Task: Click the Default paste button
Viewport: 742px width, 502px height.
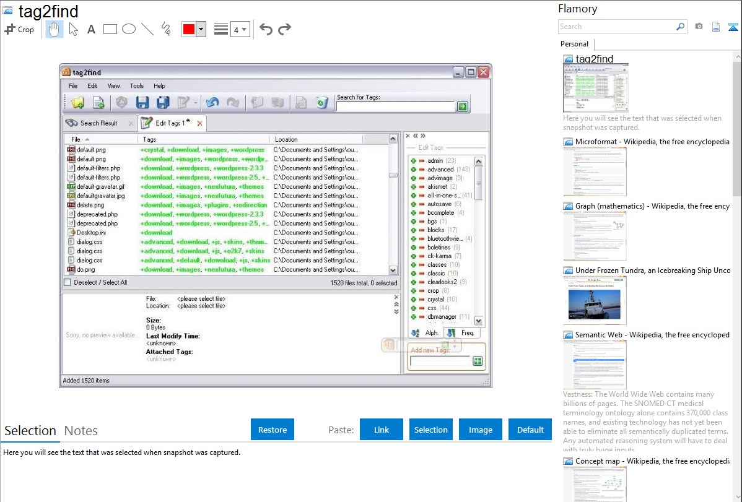Action: click(x=530, y=430)
